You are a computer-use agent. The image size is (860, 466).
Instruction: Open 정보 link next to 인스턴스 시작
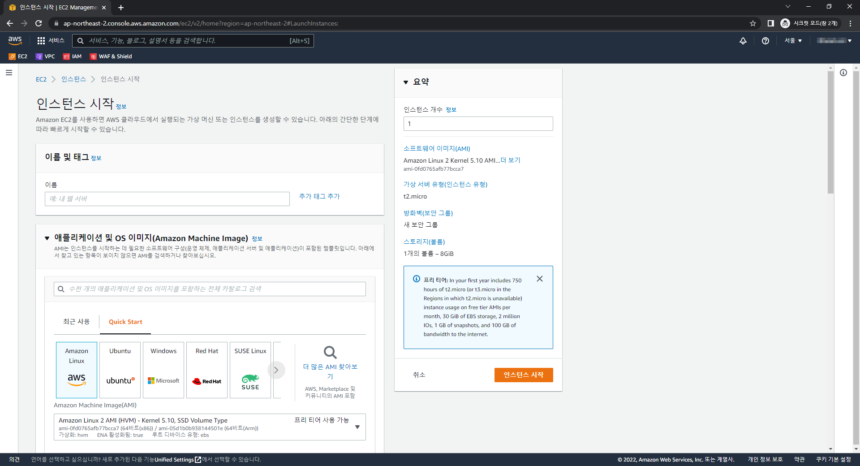click(x=121, y=107)
